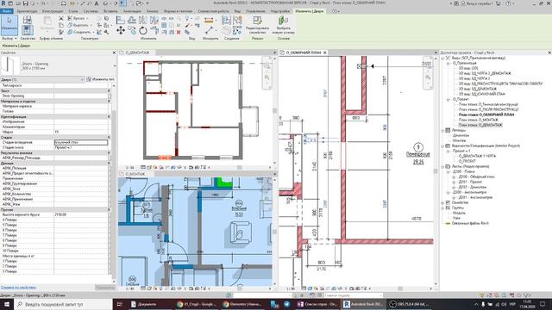
Task: Close the Project Browser panel
Action: click(549, 53)
